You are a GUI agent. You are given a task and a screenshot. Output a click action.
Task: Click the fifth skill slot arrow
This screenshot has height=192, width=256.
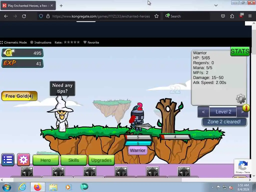152,171
